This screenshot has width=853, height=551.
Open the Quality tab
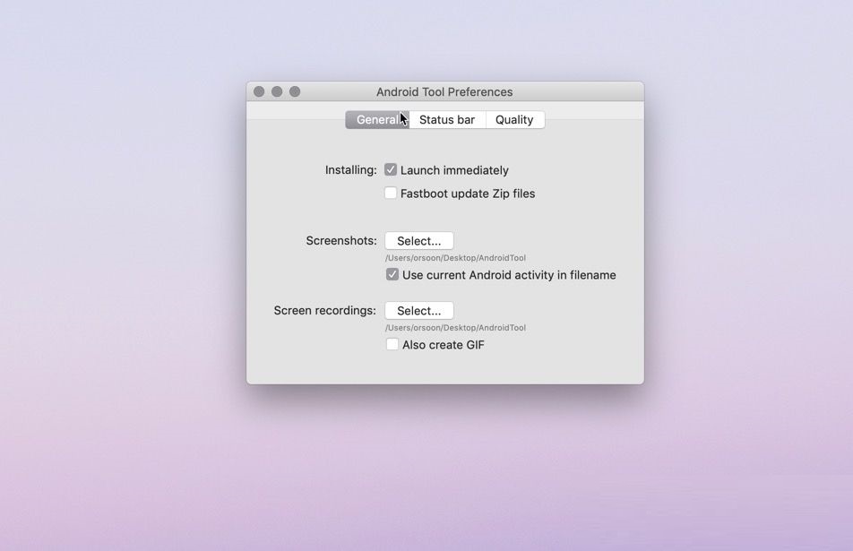(x=514, y=120)
